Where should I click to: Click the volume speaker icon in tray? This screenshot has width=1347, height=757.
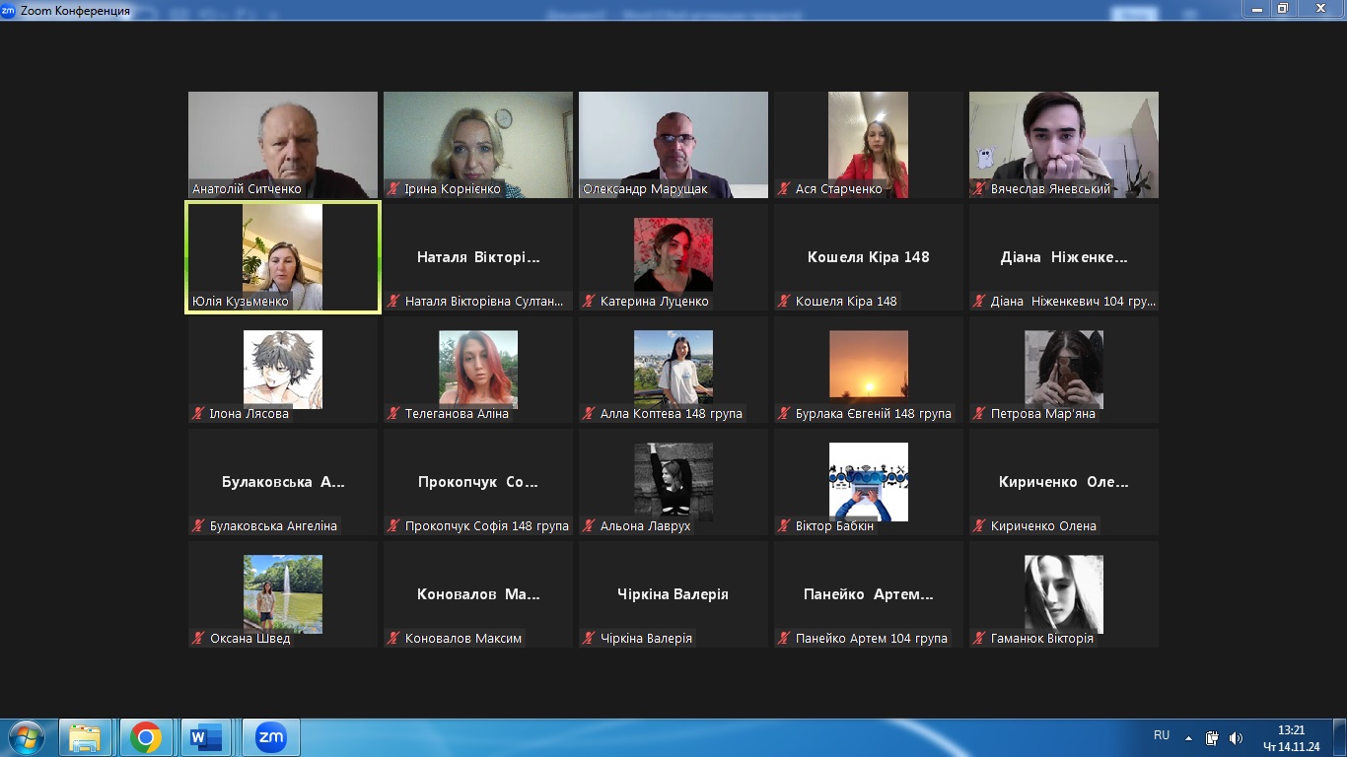click(x=1237, y=737)
